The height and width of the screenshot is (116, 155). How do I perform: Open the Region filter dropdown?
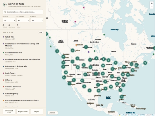pos(9,20)
